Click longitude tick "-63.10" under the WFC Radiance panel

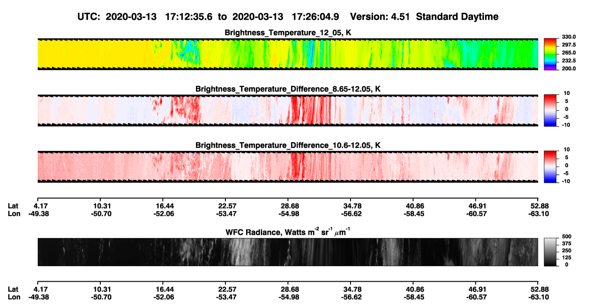[538, 297]
